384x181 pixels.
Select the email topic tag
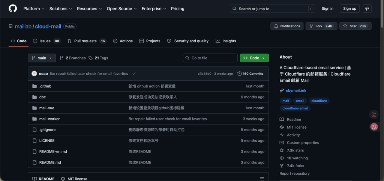tap(300, 101)
